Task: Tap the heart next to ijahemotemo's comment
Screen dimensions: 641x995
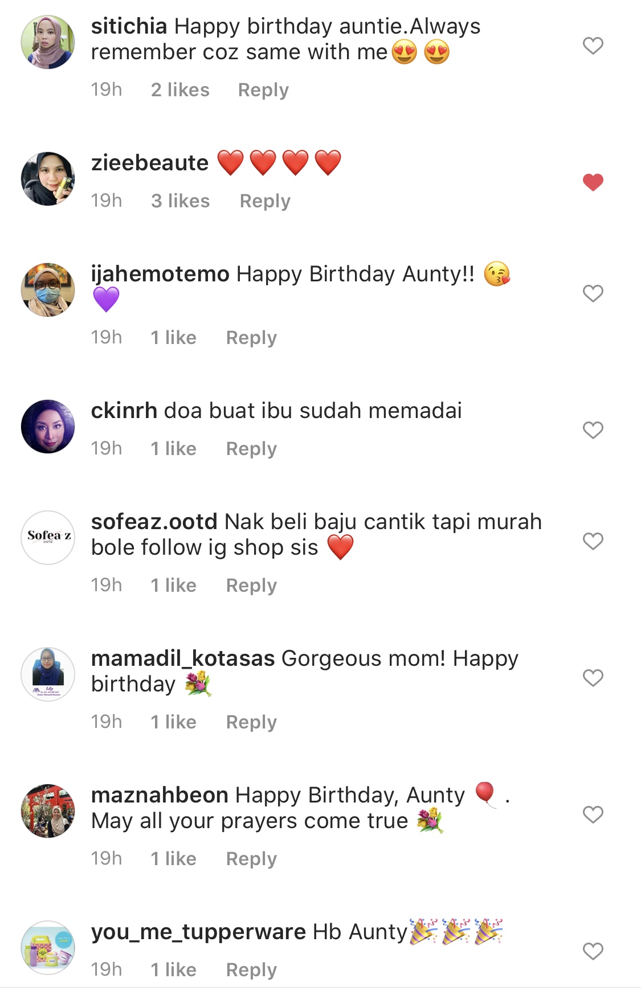Action: coord(593,293)
